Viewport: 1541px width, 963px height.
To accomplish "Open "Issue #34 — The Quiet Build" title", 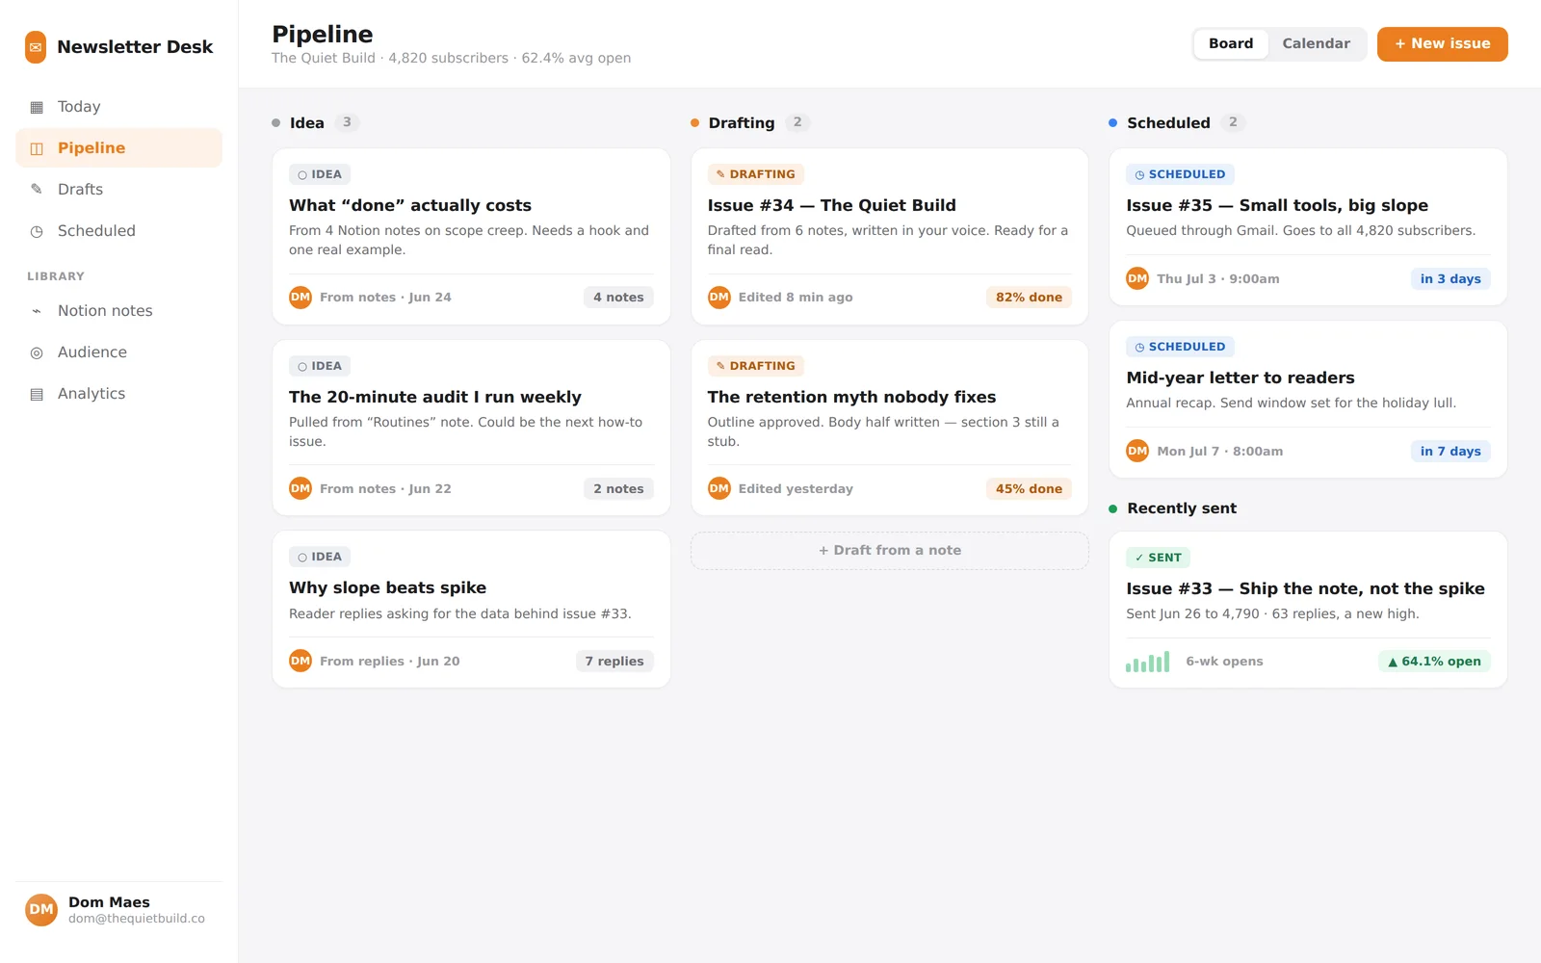I will click(x=832, y=205).
